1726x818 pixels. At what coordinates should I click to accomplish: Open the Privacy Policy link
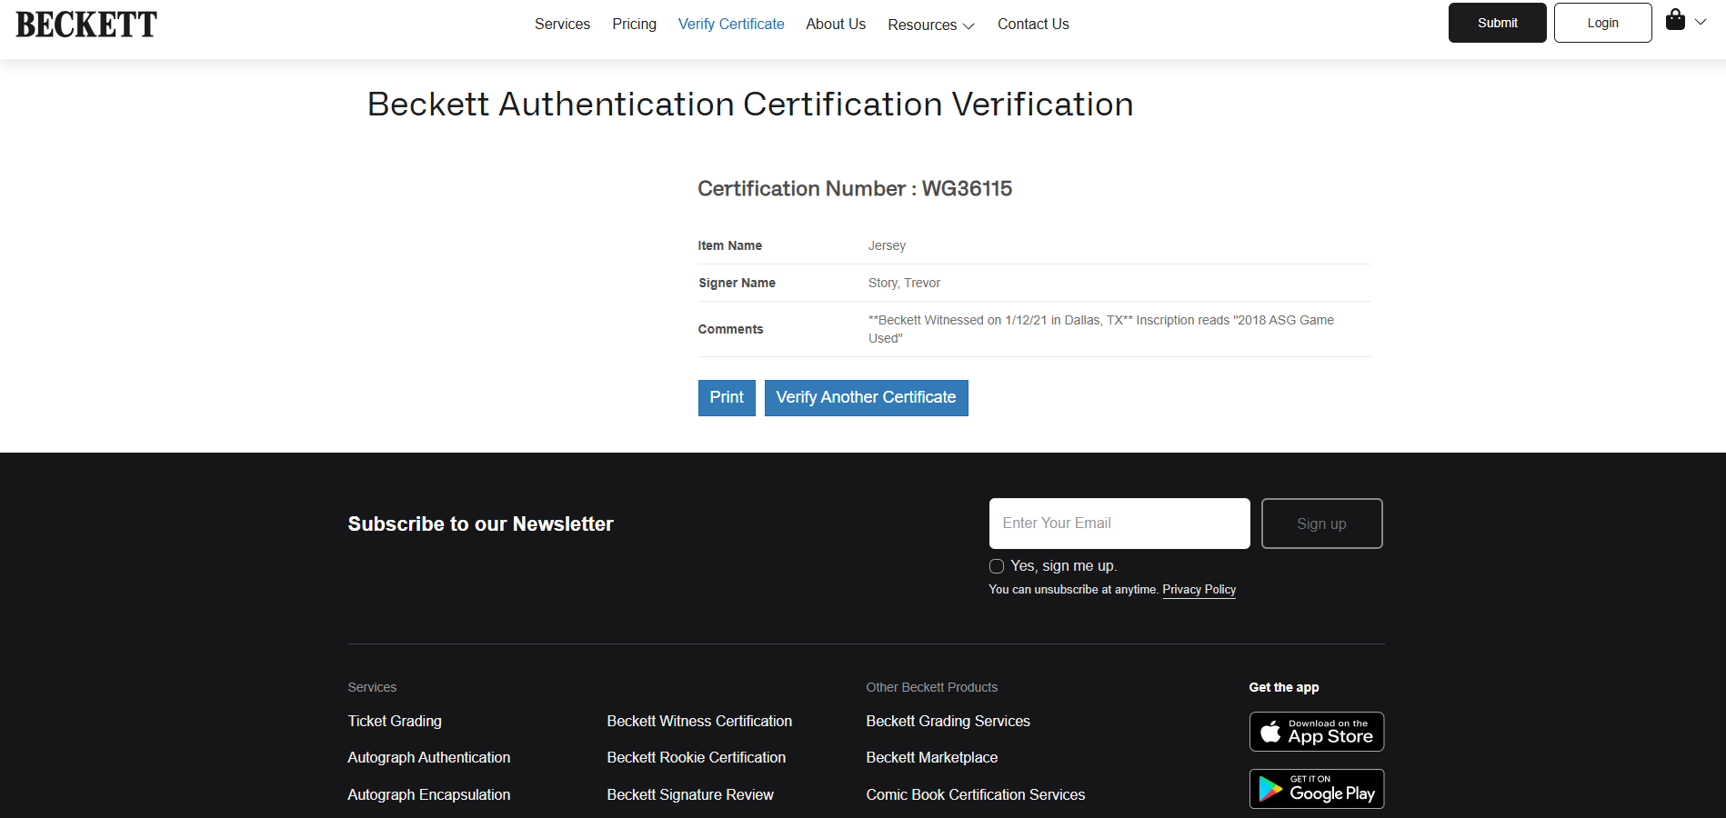point(1199,590)
